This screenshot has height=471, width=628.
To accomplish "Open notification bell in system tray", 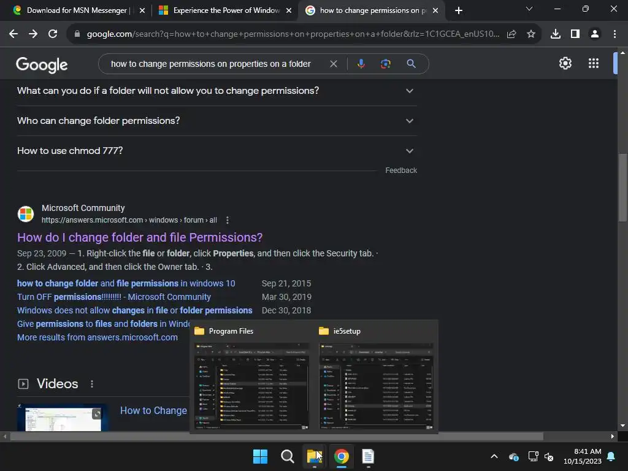I will (x=611, y=456).
